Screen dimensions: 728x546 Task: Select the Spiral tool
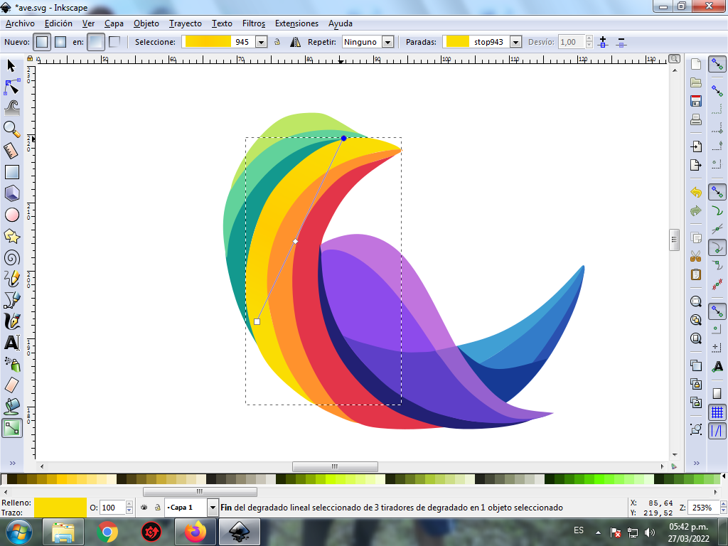(12, 257)
